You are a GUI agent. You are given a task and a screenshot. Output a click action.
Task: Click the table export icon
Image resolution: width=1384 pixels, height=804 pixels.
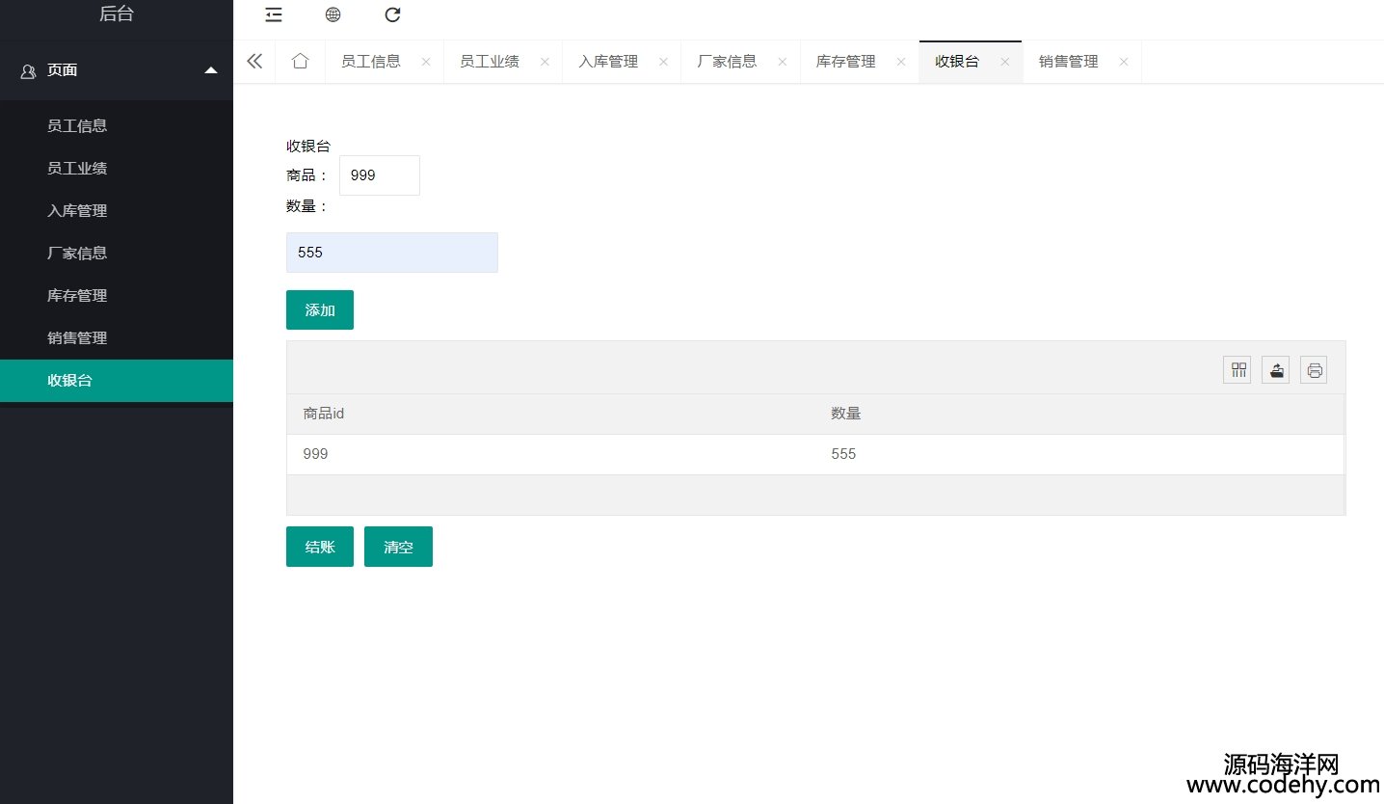[1276, 370]
